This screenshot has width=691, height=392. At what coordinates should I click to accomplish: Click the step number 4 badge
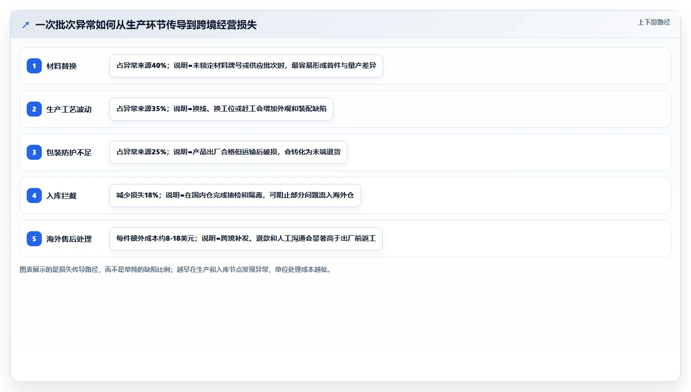tap(34, 195)
